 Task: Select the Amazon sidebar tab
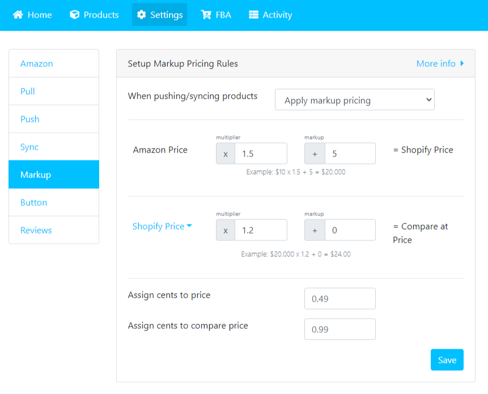(x=54, y=63)
